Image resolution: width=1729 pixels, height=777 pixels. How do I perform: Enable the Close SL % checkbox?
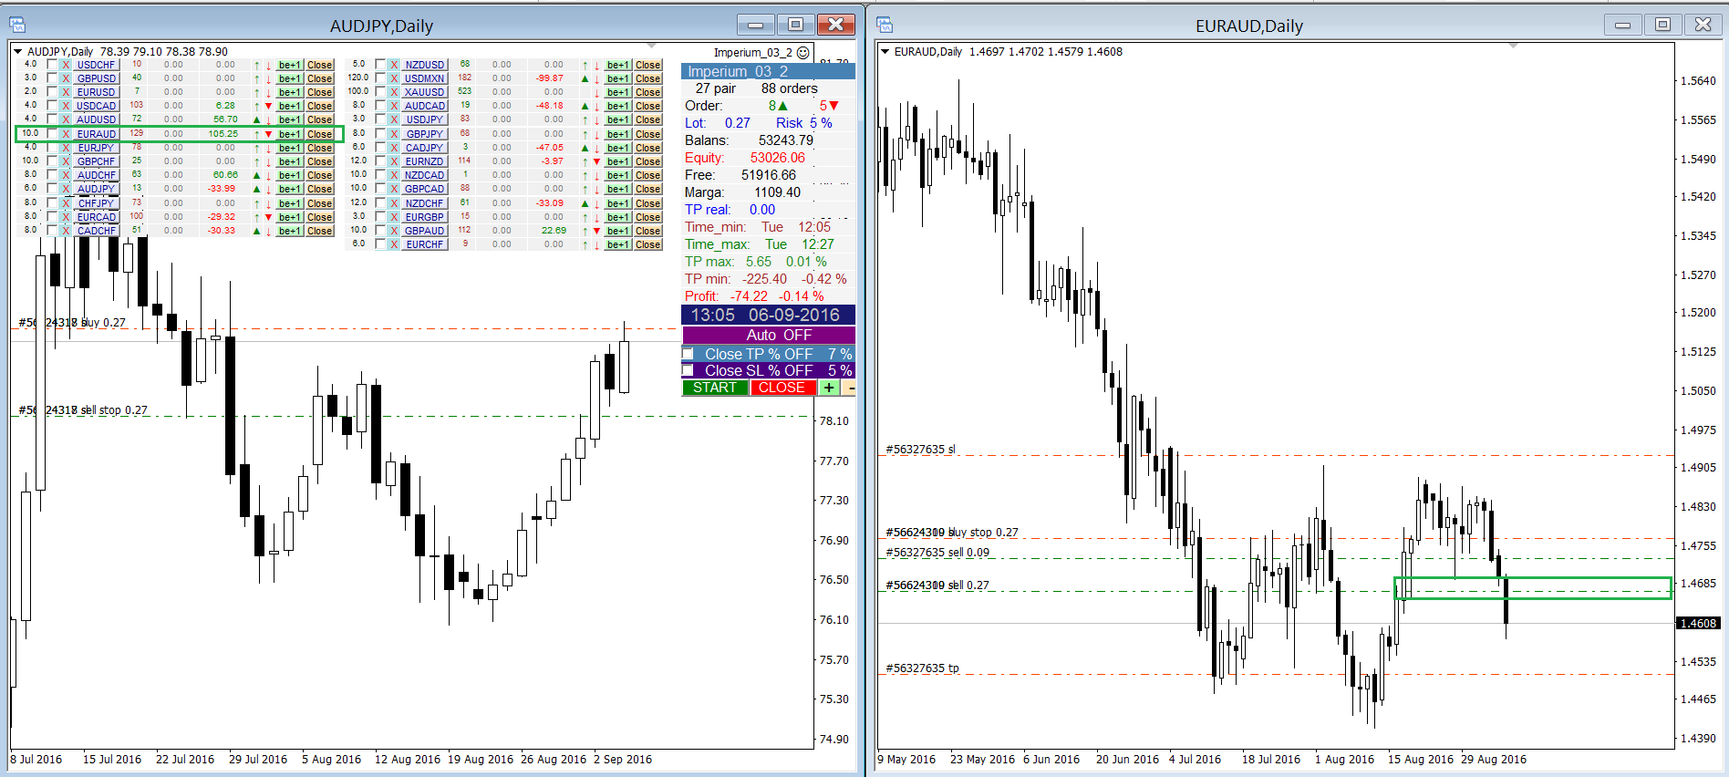coord(688,370)
